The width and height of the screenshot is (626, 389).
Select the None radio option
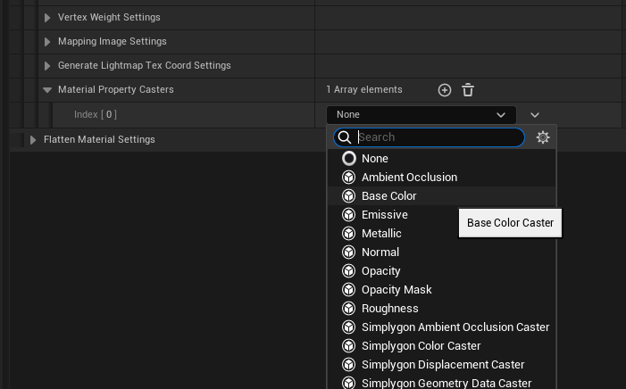349,159
